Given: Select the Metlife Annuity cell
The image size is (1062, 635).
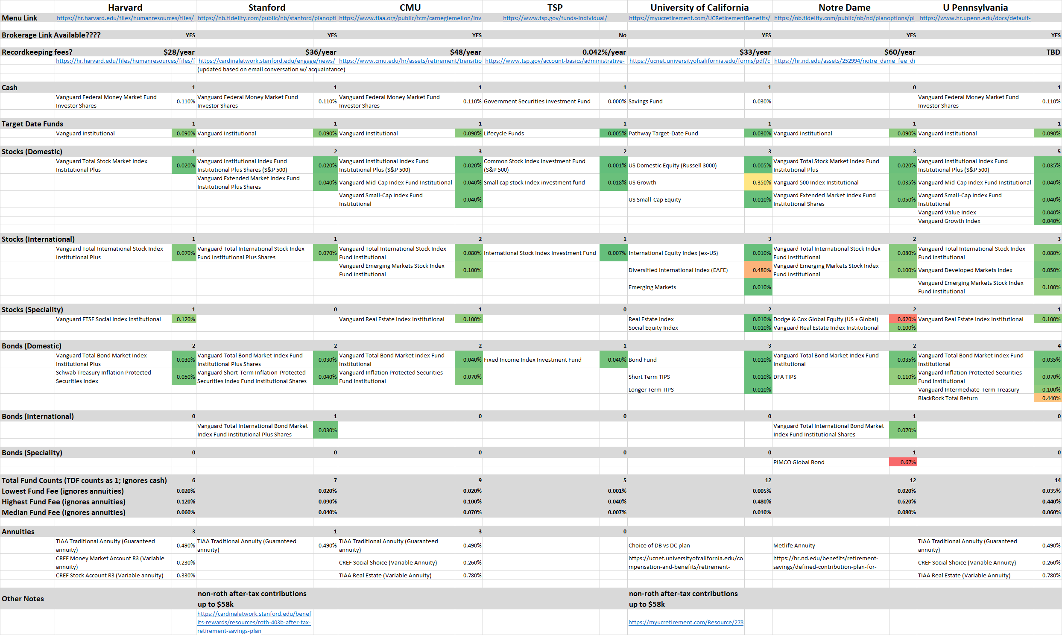Looking at the screenshot, I should pos(831,546).
